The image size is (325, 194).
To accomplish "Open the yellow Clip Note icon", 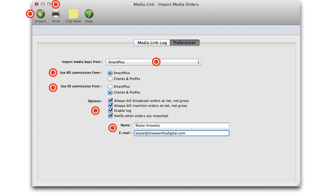I will [73, 14].
